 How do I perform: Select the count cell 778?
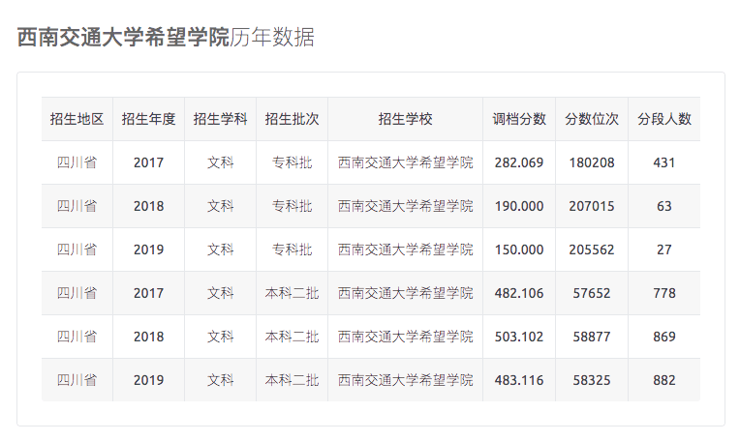pos(664,293)
